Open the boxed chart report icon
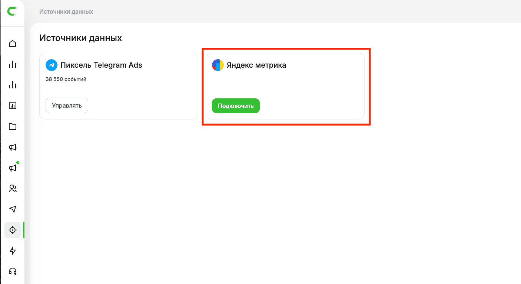This screenshot has height=284, width=521. coord(13,106)
